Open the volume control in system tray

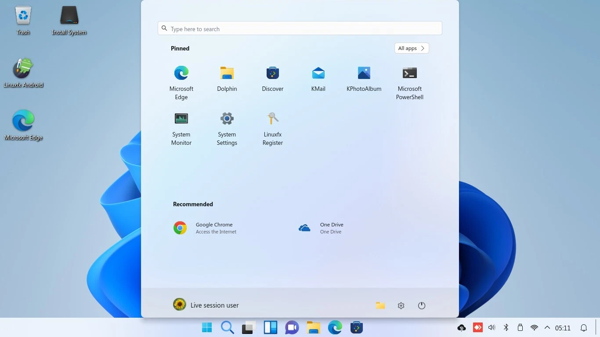click(x=492, y=328)
